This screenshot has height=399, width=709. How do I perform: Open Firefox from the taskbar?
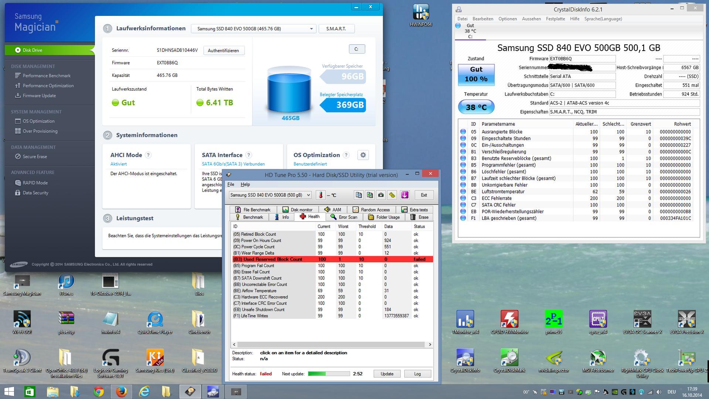pyautogui.click(x=121, y=392)
